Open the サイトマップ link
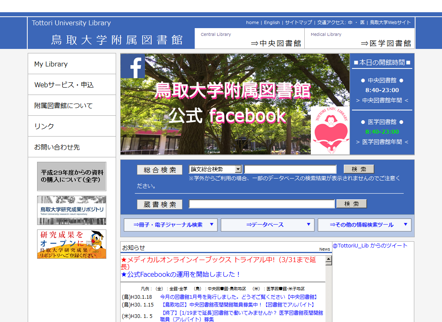 (x=299, y=22)
